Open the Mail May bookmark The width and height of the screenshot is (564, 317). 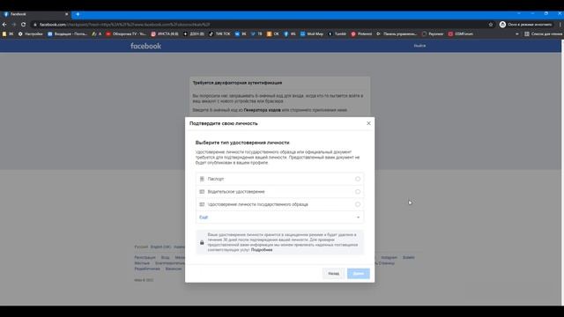tap(312, 33)
